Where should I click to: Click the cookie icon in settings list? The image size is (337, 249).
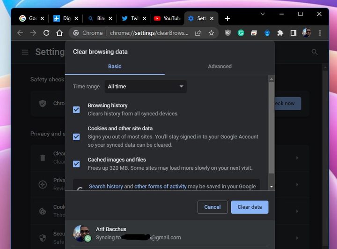43,211
